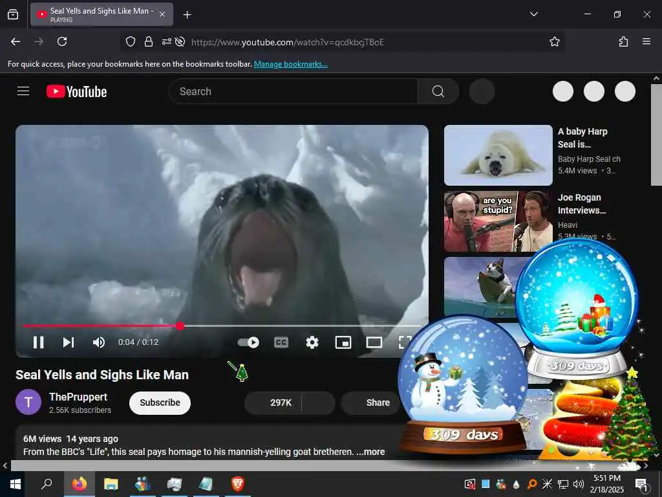The height and width of the screenshot is (497, 662).
Task: Click the YouTube URL in the address bar
Action: [288, 42]
